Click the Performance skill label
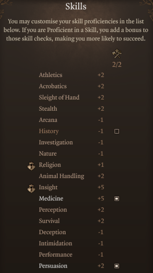The image size is (153, 273). click(x=56, y=255)
